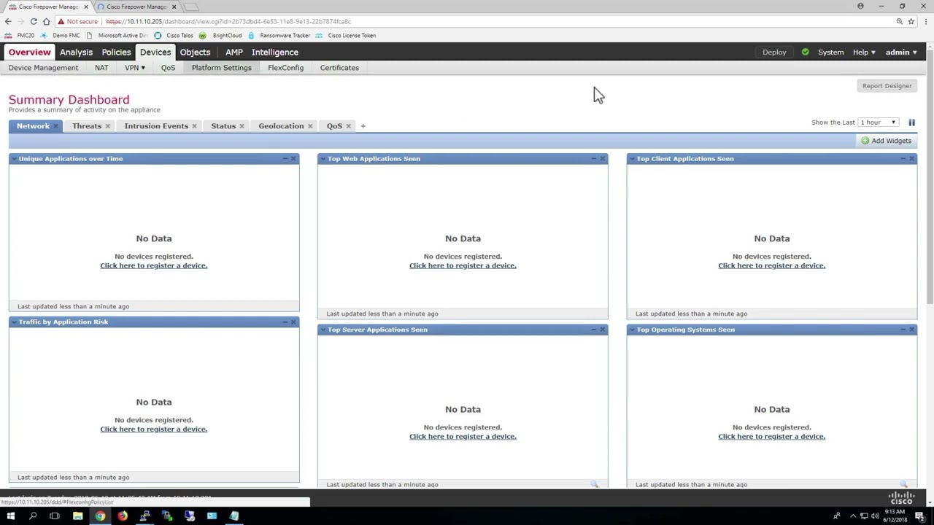Image resolution: width=934 pixels, height=525 pixels.
Task: Open magnifier in Top Operating Systems widget
Action: click(x=903, y=484)
